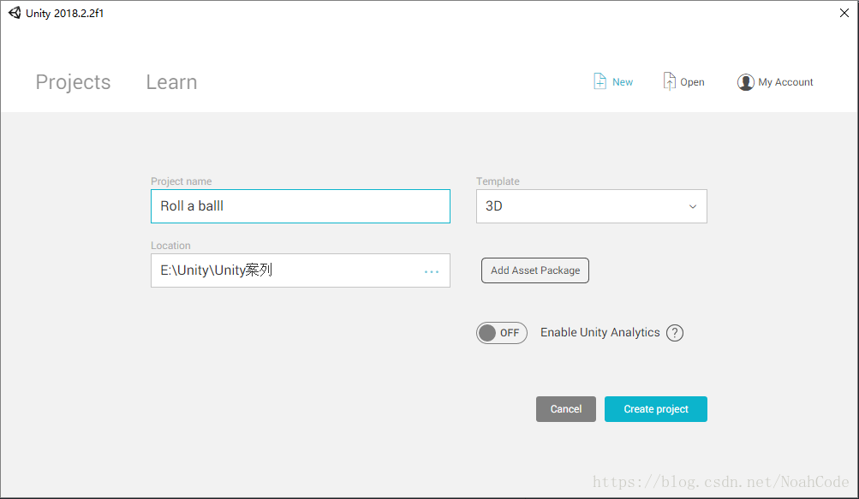The image size is (859, 499).
Task: Click the Add Asset Package button
Action: 534,270
